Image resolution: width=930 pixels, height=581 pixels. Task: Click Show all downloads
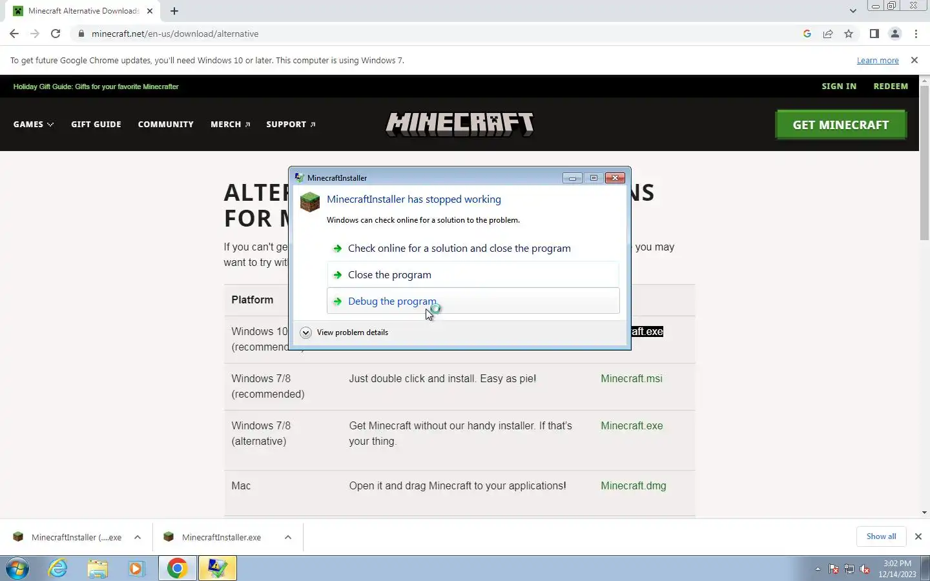pos(881,536)
